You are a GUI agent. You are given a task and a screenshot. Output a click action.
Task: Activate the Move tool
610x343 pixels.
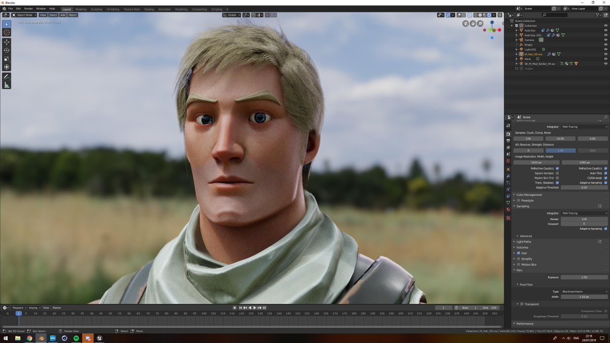[x=7, y=42]
